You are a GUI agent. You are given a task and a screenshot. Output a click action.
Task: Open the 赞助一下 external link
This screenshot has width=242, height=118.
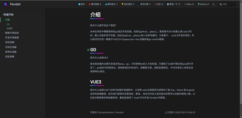click(x=173, y=4)
